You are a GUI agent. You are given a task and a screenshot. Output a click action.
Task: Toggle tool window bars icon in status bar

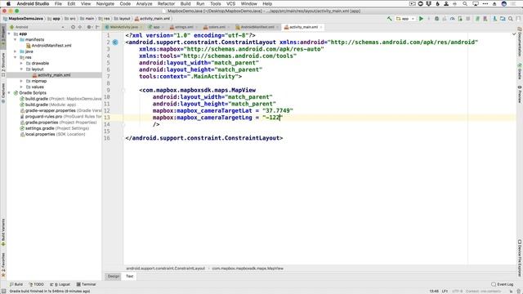3,291
